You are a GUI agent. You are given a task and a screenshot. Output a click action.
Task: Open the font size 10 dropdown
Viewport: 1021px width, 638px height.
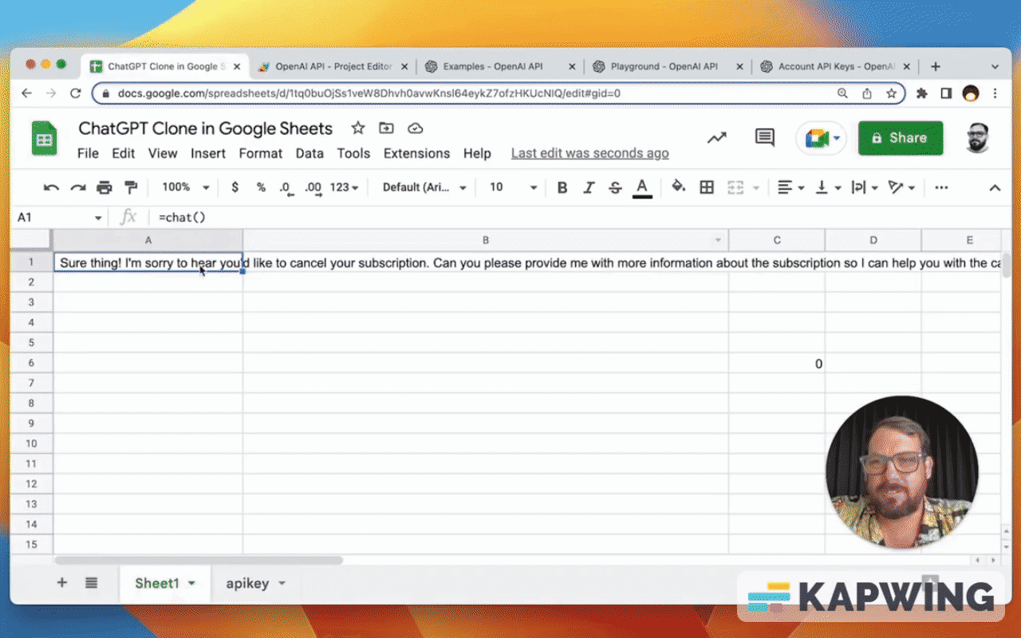[x=513, y=187]
